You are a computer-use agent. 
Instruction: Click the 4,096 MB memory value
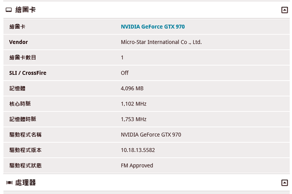click(x=132, y=88)
